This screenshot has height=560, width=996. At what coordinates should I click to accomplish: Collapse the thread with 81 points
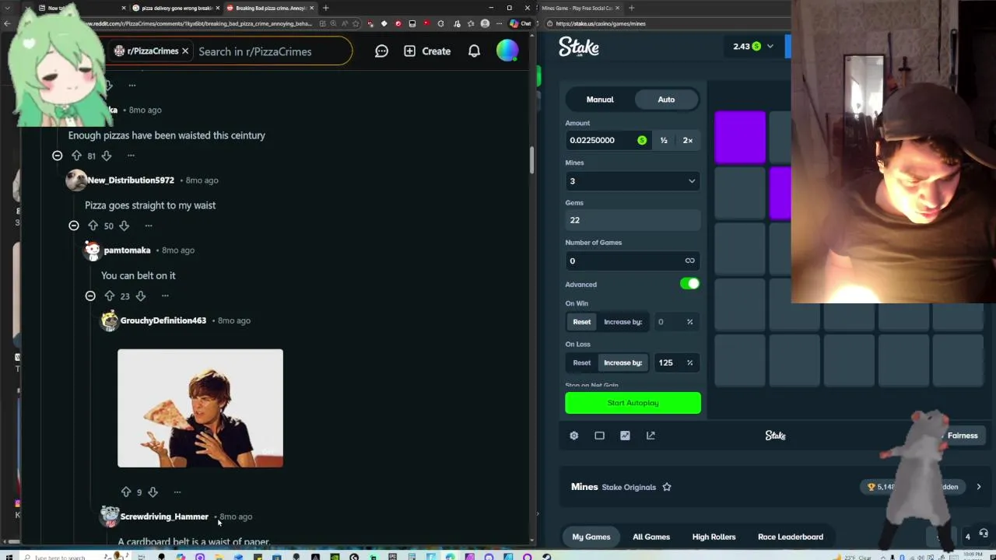58,156
